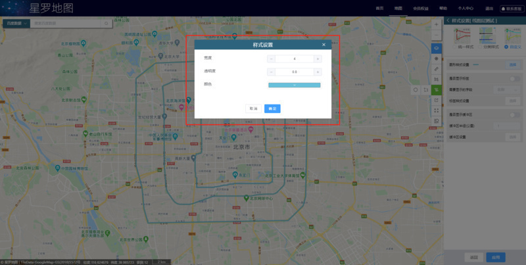Click the 宽度 value field showing 4
This screenshot has height=265, width=526.
coord(294,59)
